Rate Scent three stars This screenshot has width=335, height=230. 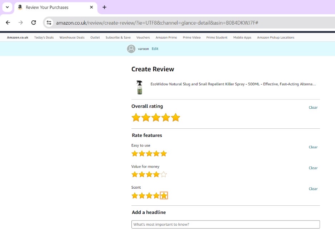(x=149, y=196)
